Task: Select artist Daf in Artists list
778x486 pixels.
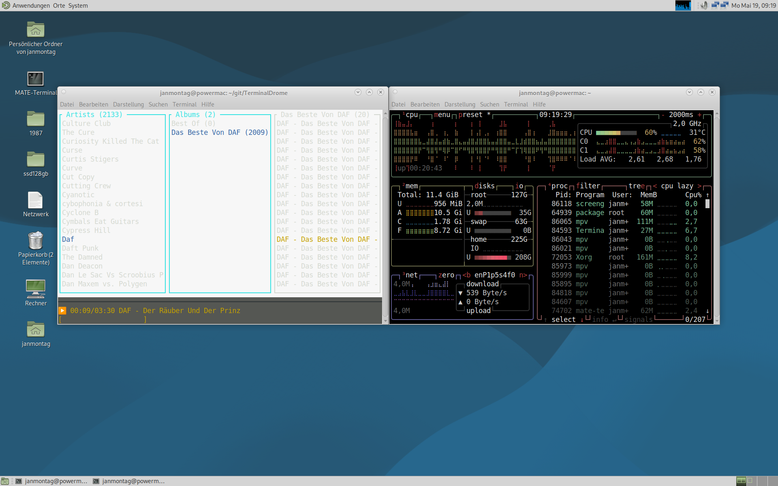Action: (x=68, y=239)
